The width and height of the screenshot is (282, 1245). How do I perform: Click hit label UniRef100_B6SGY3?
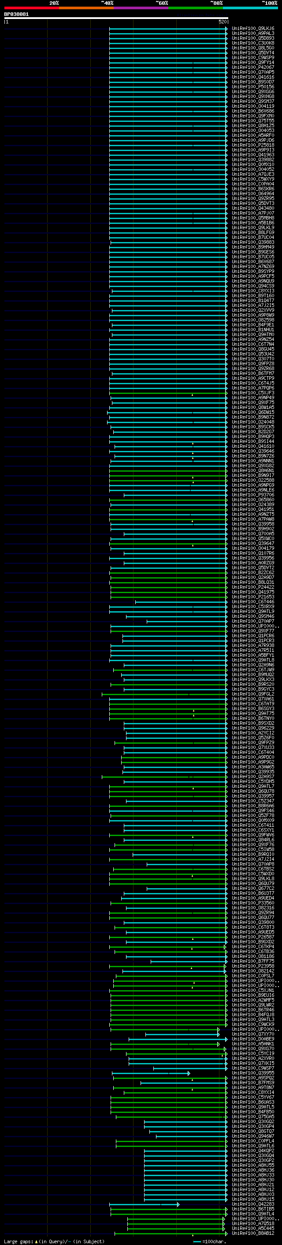click(253, 708)
